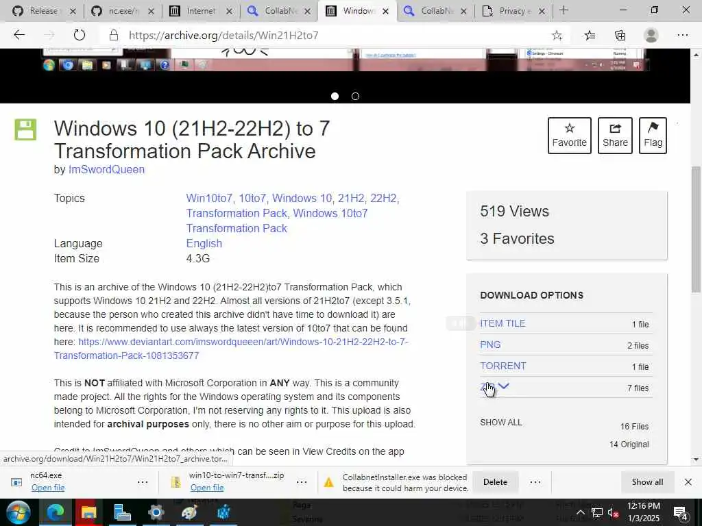
Task: View site info via the padlock icon
Action: [114, 36]
